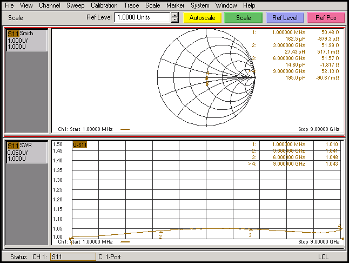Open the Calibration menu
This screenshot has width=349, height=263.
click(x=104, y=5)
